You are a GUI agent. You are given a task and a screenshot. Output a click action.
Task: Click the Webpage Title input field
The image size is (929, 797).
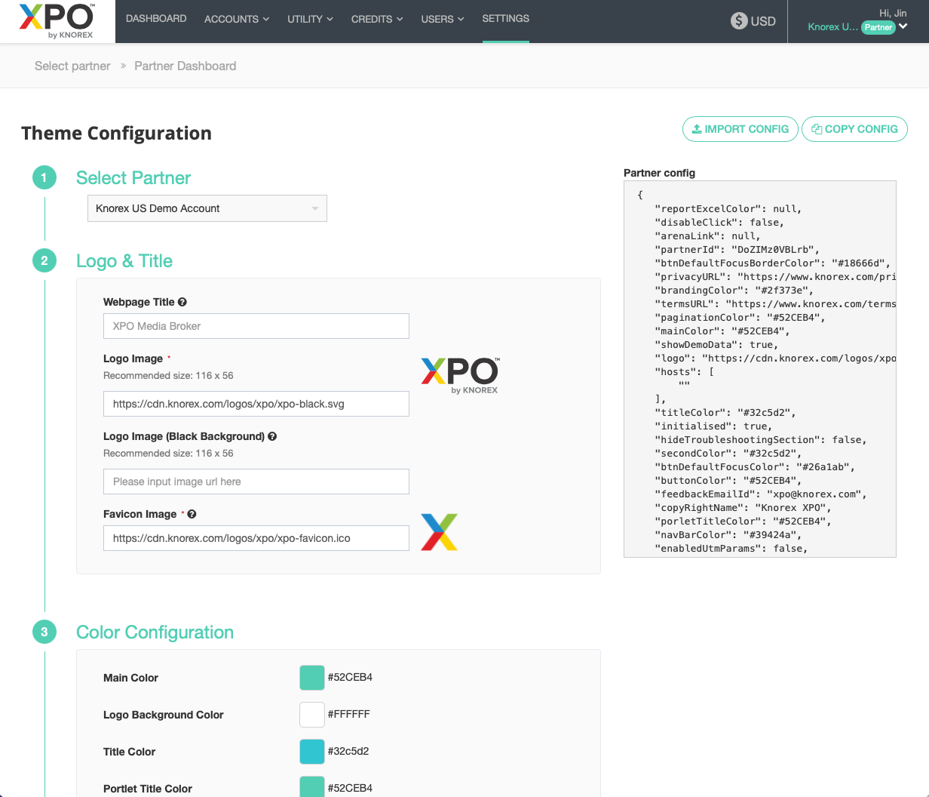[x=256, y=326]
